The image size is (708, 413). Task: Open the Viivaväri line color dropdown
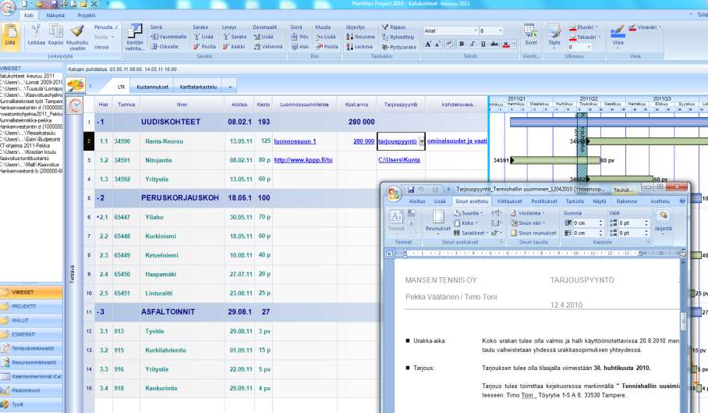645,27
